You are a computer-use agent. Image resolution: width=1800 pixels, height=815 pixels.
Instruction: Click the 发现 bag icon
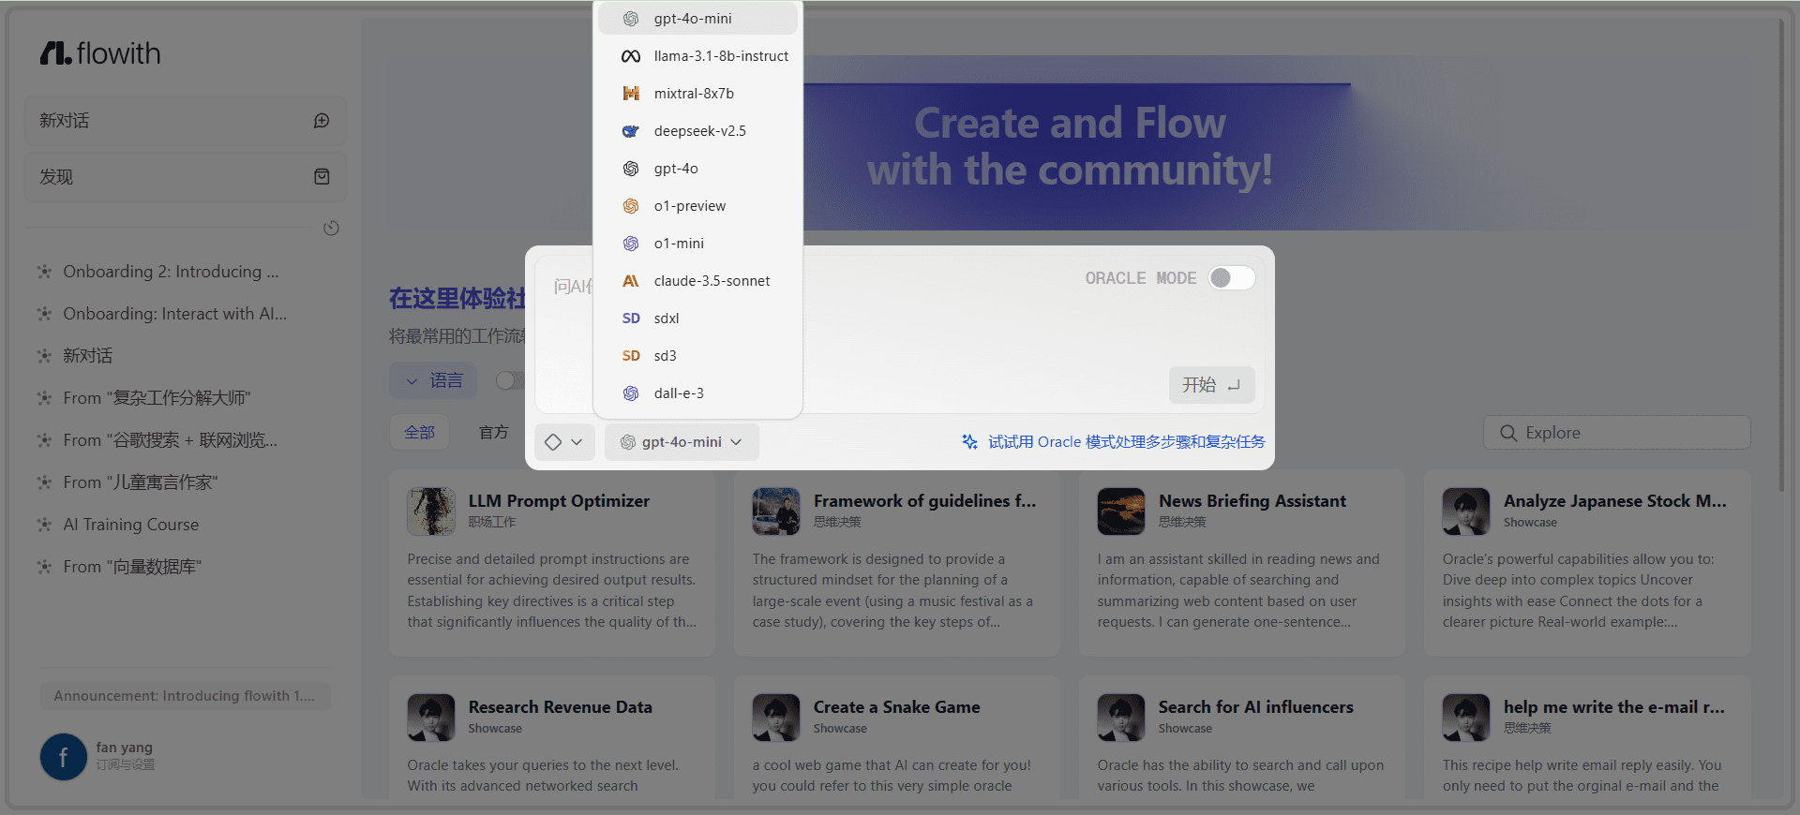point(322,177)
